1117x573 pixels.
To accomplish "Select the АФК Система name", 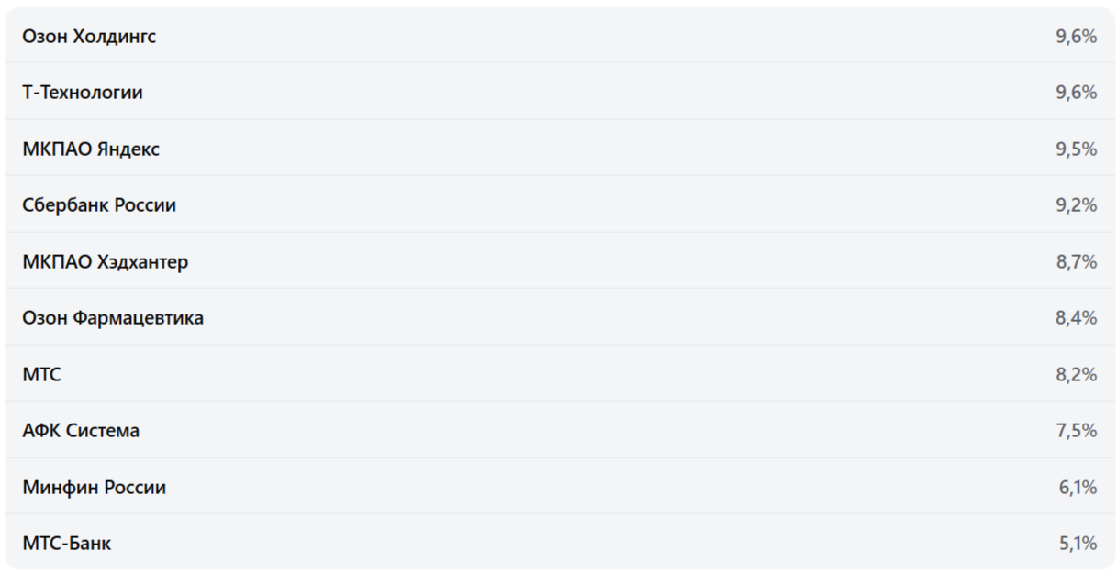I will 81,431.
